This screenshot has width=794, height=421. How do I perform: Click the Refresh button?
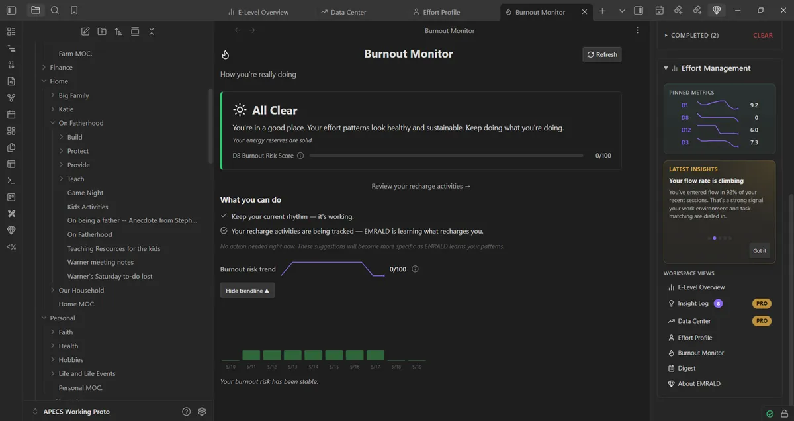602,54
